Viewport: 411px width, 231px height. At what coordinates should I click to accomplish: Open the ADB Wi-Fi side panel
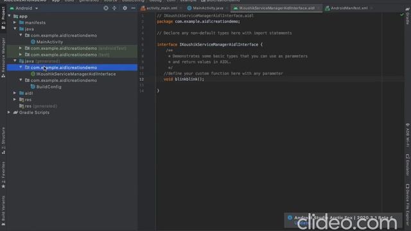click(408, 135)
